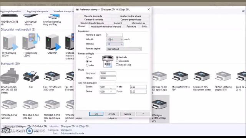Select the pollici unit radio button
Image resolution: width=246 pixels, height=138 pixels.
[87, 65]
